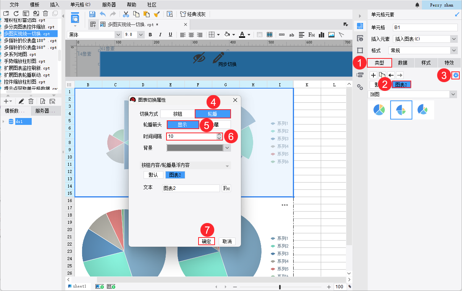Click the delete trash icon above file list
Screen dimensions: 462x291
click(45, 13)
